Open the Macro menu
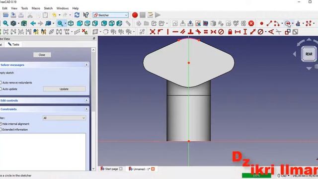Image resolution: width=318 pixels, height=179 pixels. click(36, 8)
